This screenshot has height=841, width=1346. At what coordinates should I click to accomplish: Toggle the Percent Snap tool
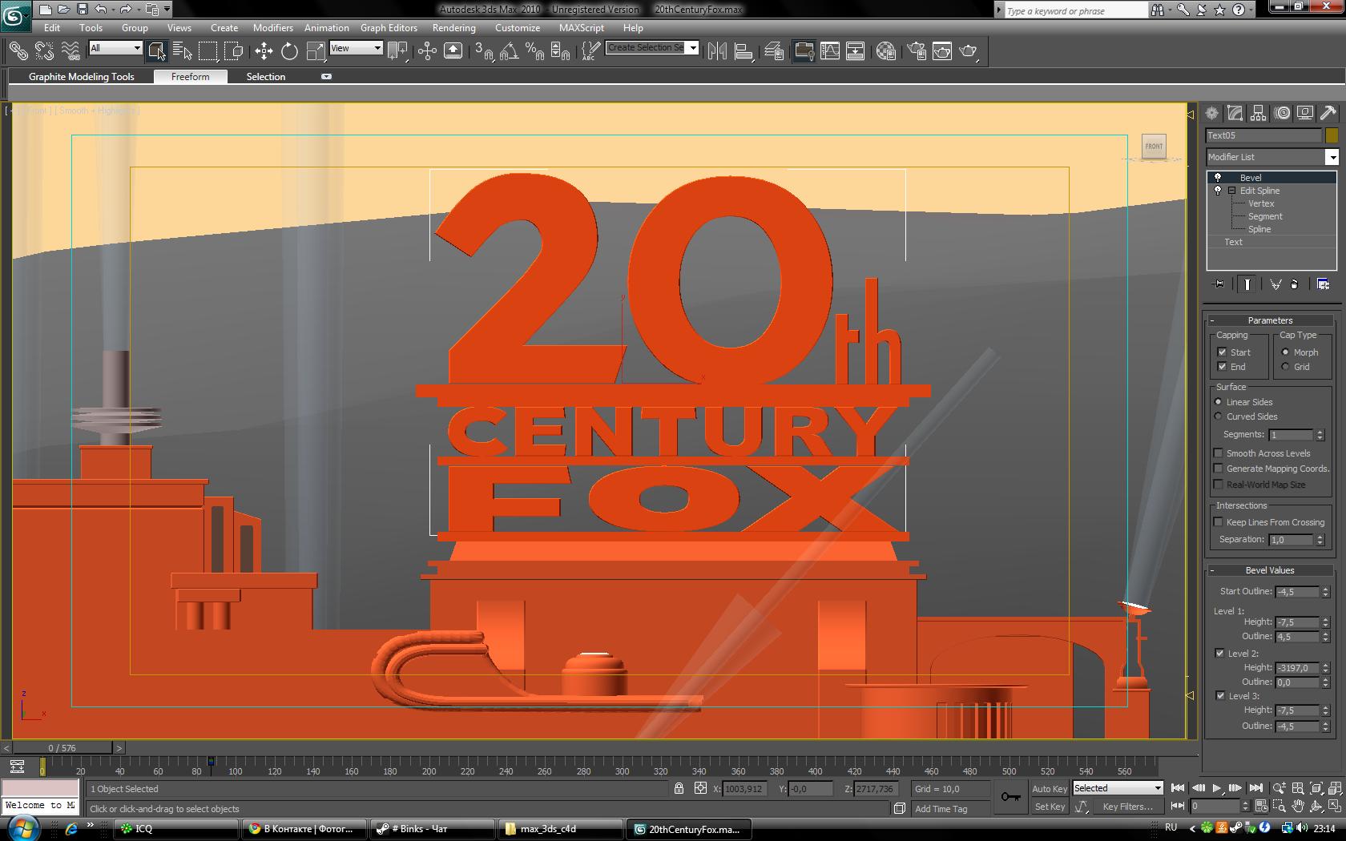[534, 51]
